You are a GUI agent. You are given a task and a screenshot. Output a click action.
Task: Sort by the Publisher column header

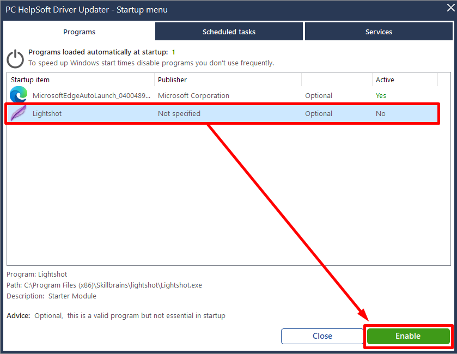[228, 80]
